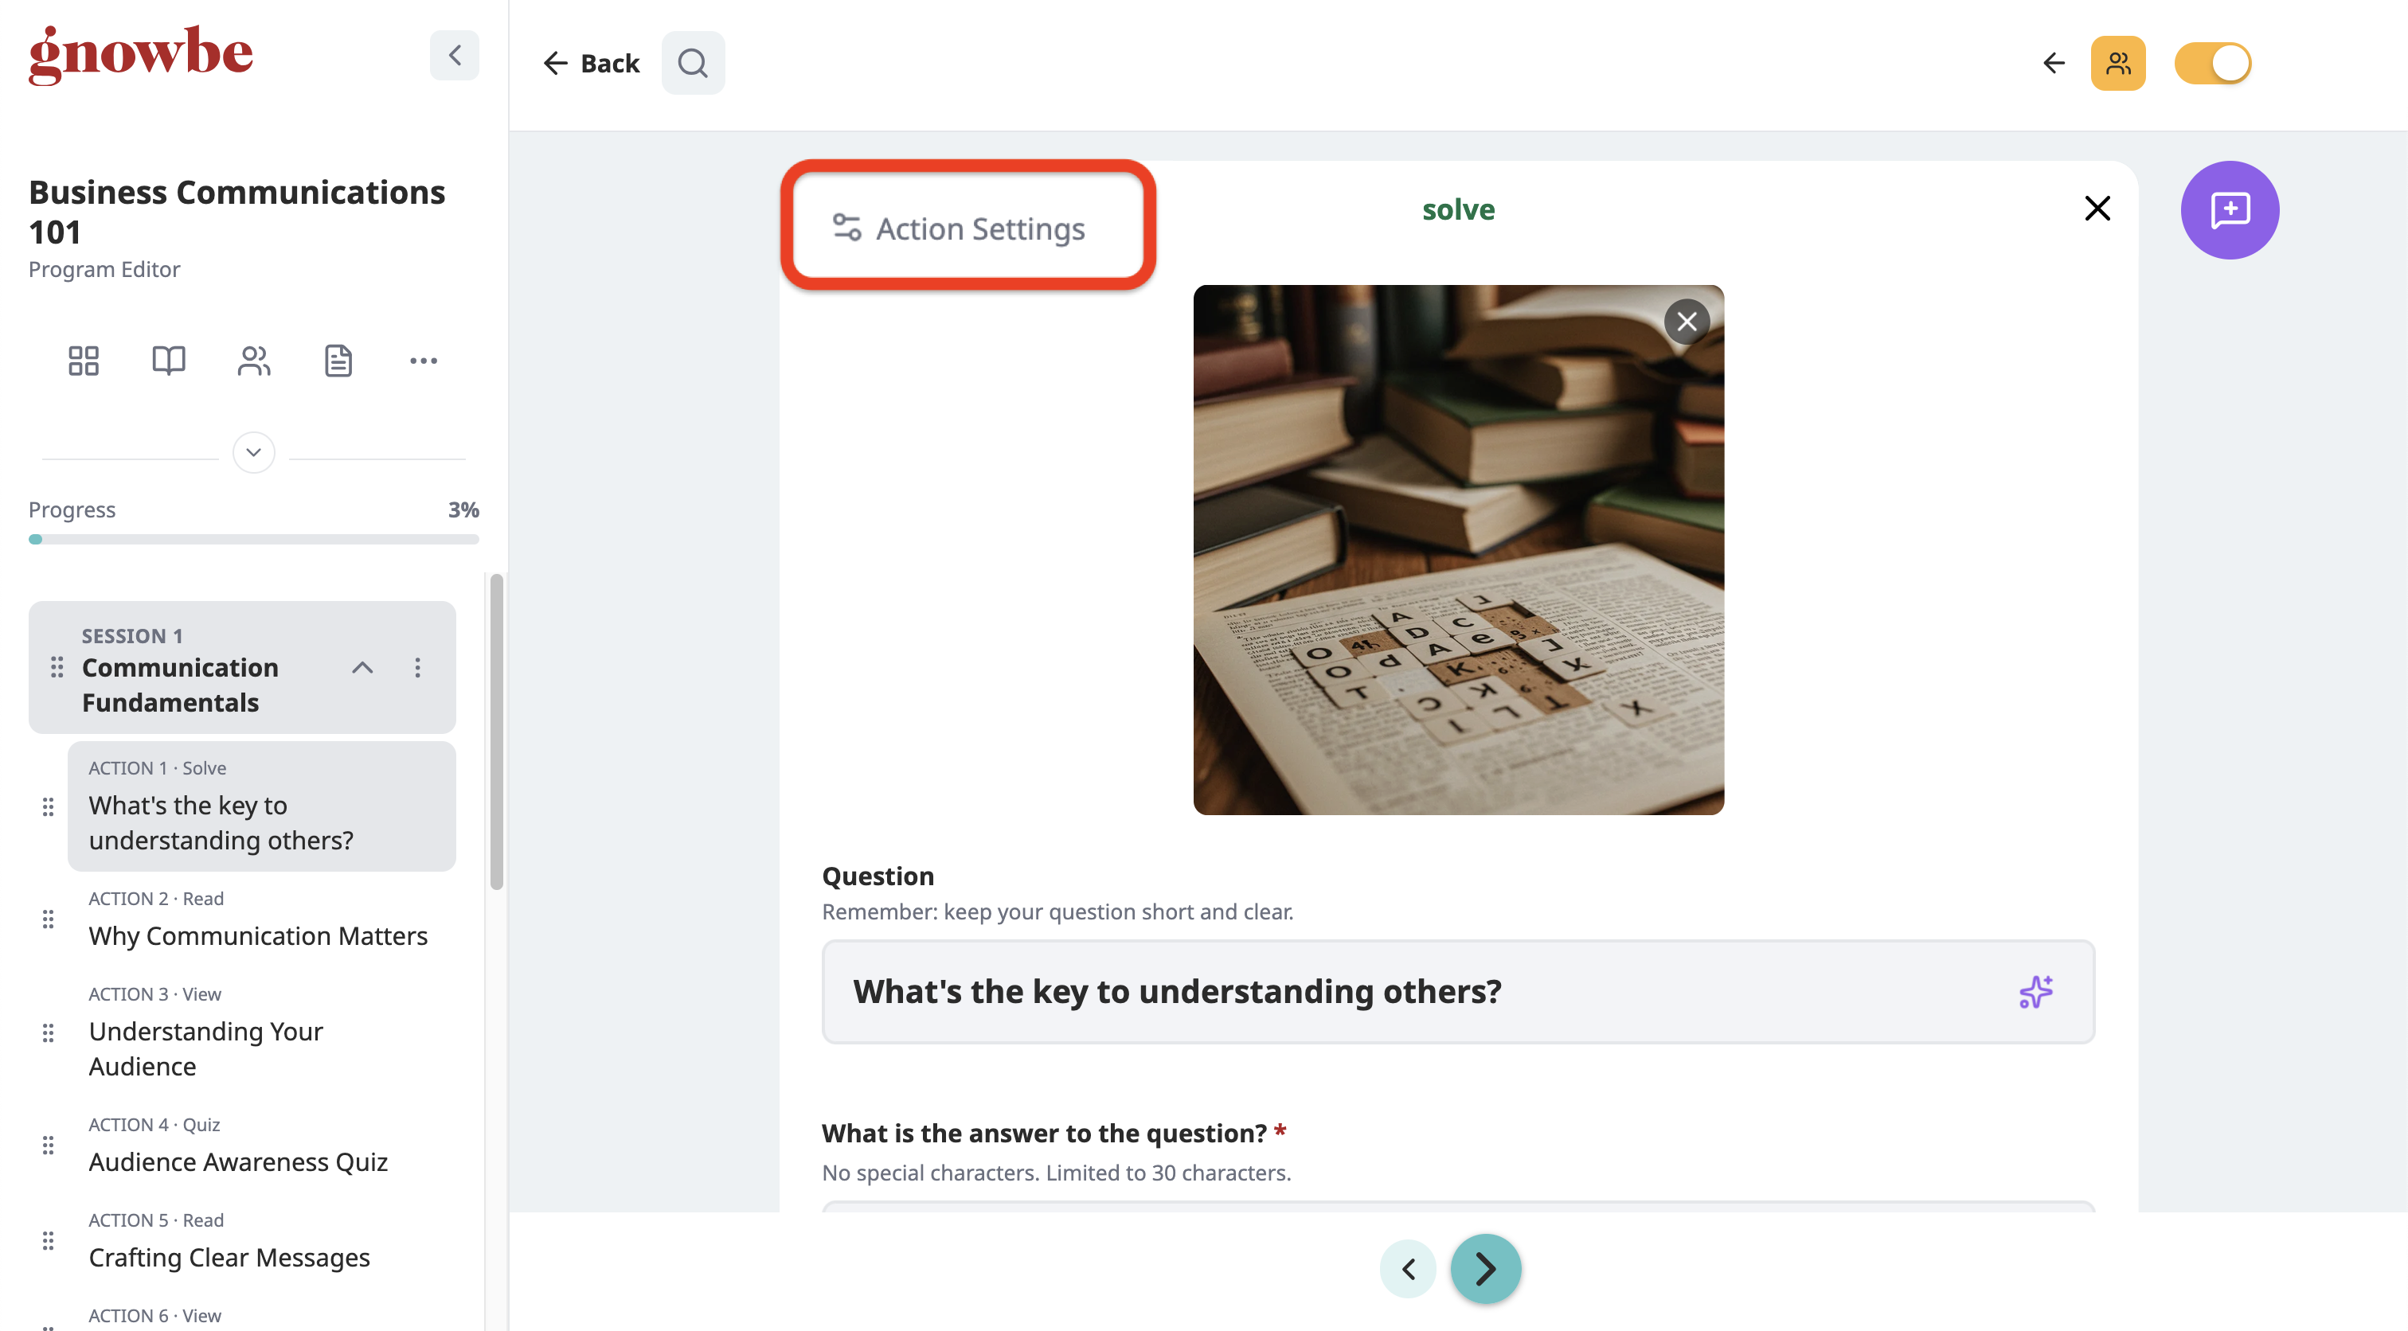Click the document page icon in sidebar

[x=338, y=361]
